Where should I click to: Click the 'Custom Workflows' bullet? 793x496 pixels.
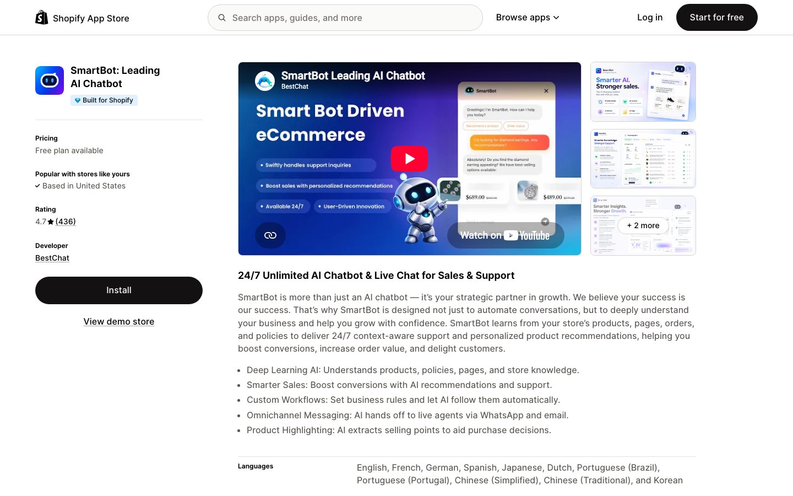403,400
